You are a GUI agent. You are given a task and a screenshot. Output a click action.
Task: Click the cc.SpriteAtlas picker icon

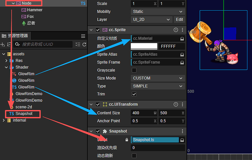coord(182,54)
